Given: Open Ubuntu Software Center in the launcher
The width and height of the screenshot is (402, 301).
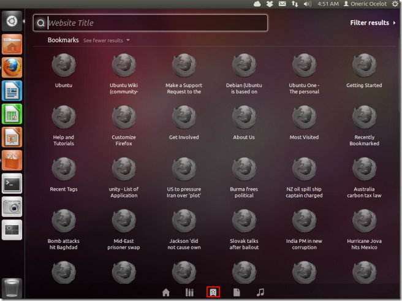Looking at the screenshot, I should click(12, 161).
